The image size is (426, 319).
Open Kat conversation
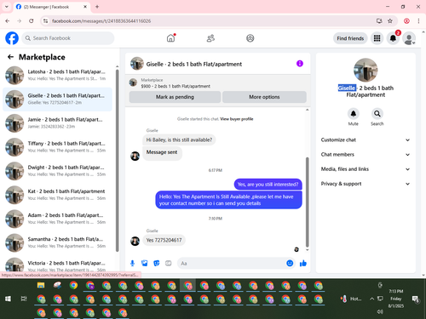pyautogui.click(x=58, y=195)
